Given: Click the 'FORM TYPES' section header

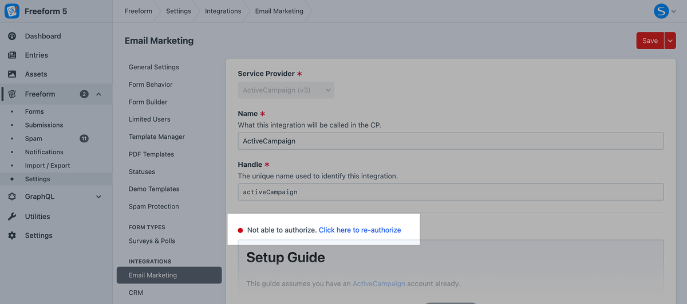Looking at the screenshot, I should point(147,227).
